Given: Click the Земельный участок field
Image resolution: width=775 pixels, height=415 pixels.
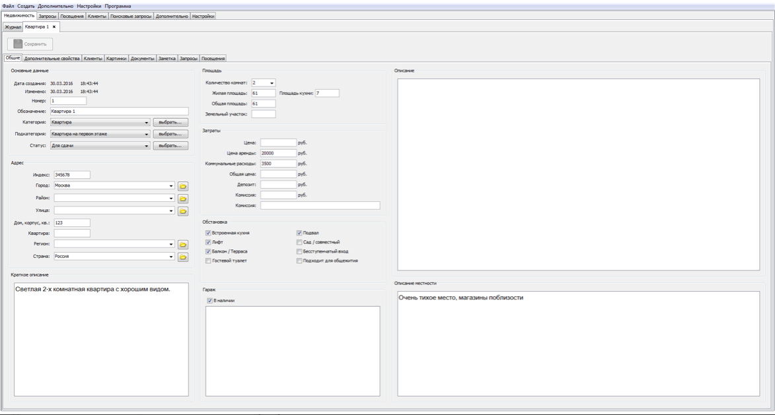Looking at the screenshot, I should click(264, 114).
